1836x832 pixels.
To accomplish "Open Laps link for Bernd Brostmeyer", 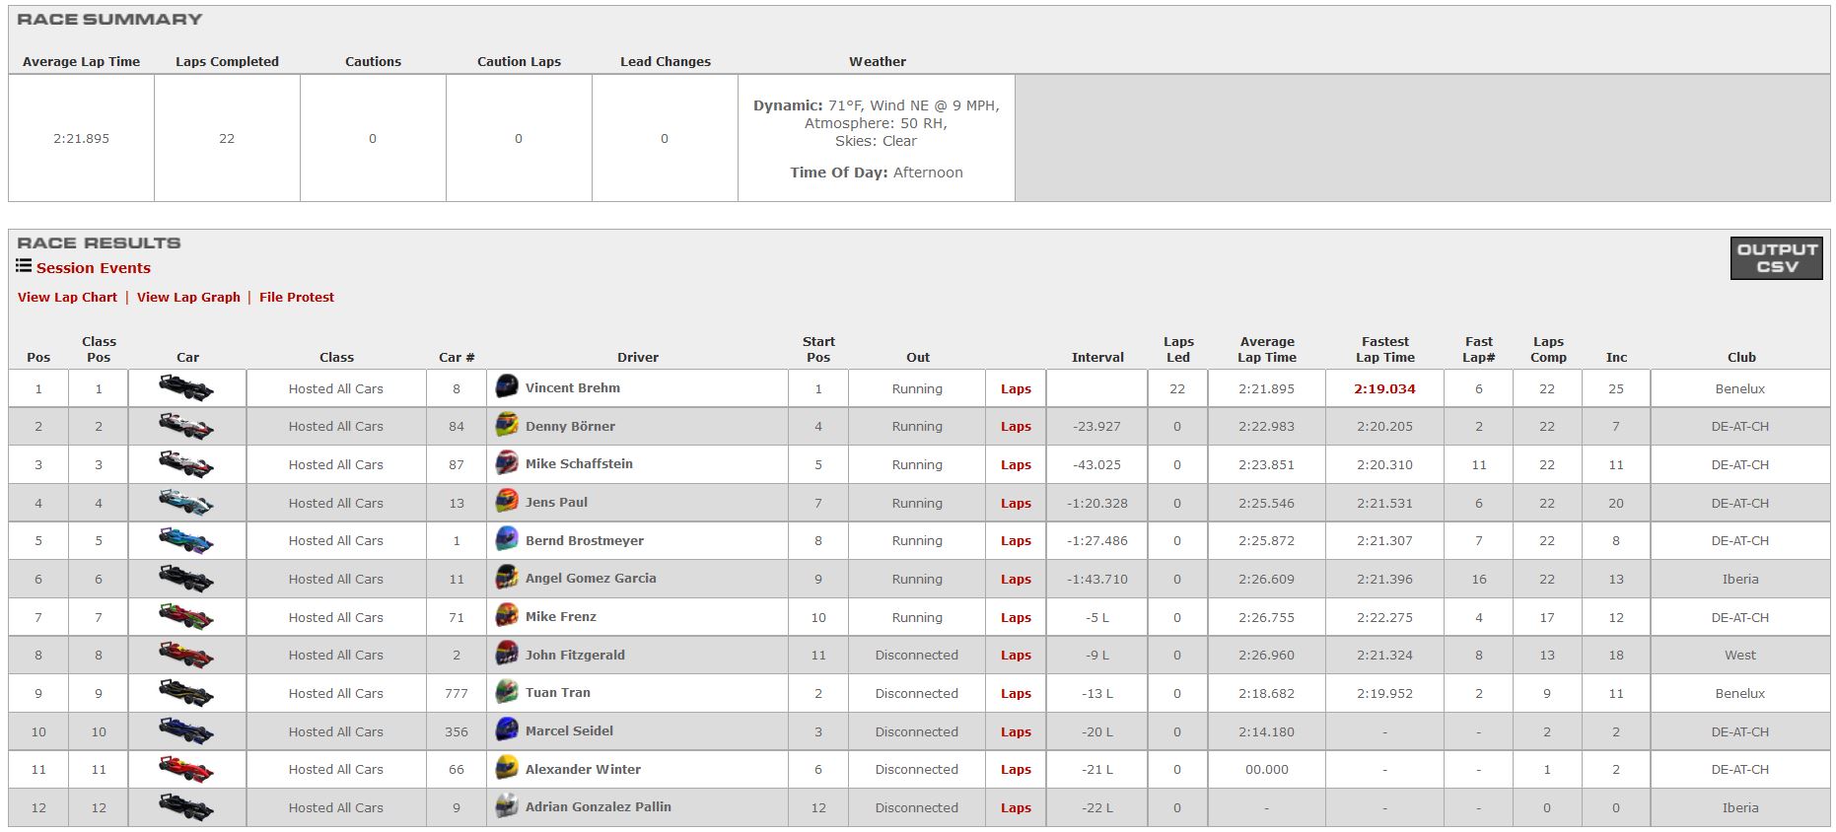I will click(1016, 541).
